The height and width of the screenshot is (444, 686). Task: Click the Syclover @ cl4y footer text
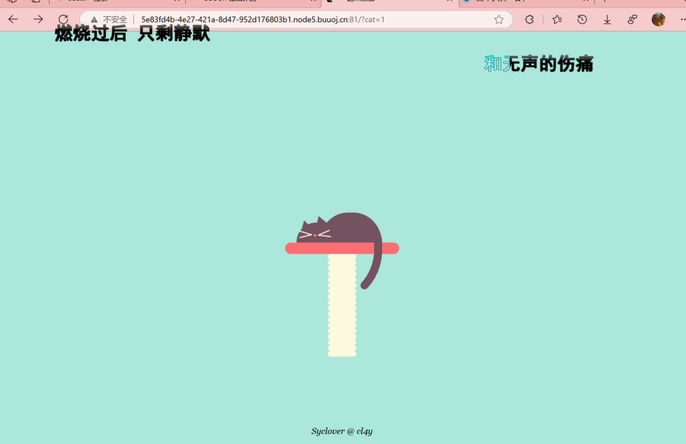342,431
